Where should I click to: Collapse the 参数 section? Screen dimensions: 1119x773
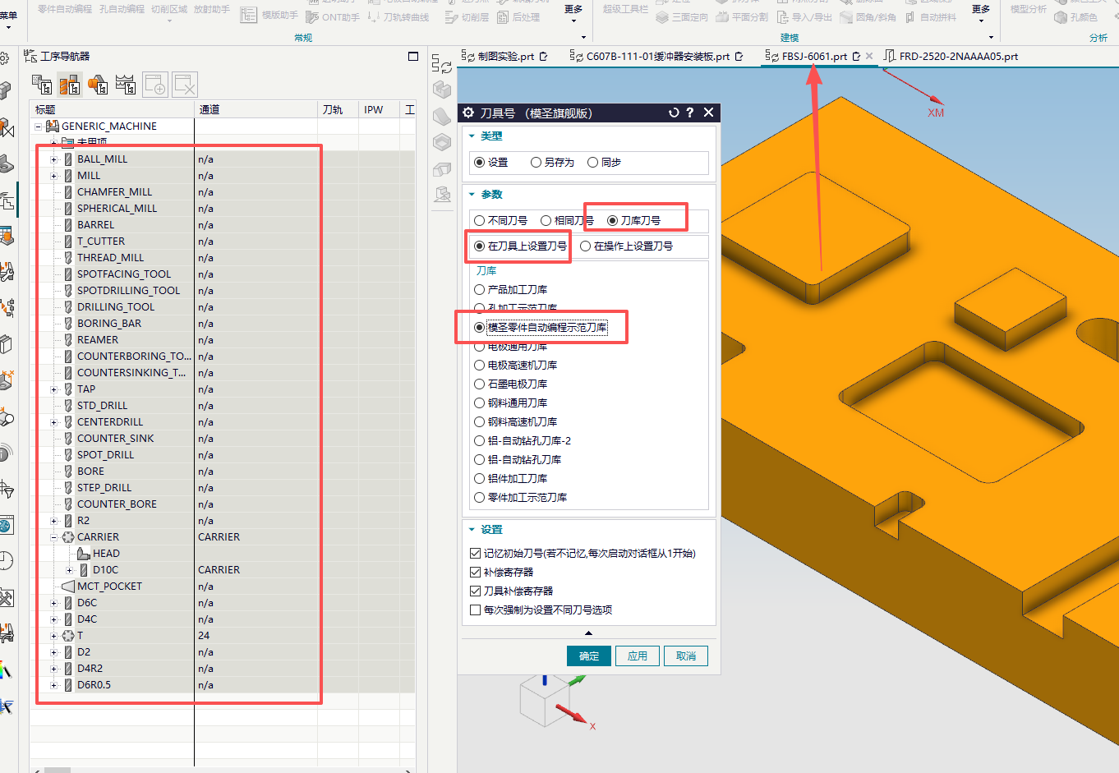point(472,195)
